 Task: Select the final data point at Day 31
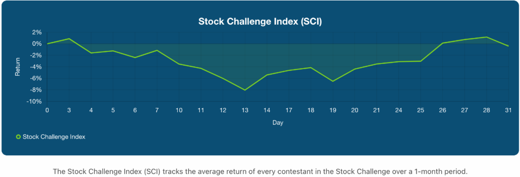pyautogui.click(x=508, y=46)
